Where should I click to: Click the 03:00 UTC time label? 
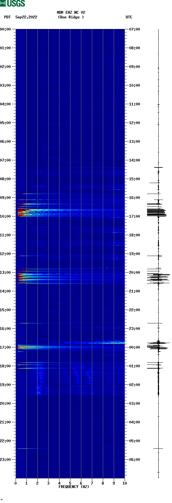pos(135,404)
